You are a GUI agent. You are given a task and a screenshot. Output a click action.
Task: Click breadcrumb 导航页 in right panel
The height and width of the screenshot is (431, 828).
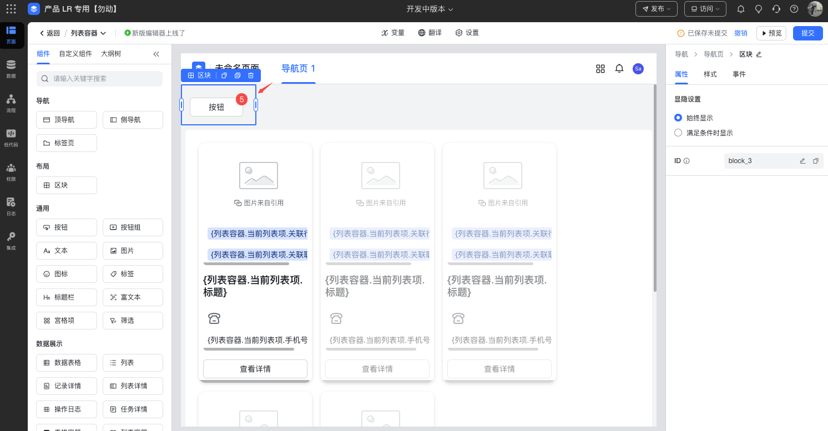point(714,54)
